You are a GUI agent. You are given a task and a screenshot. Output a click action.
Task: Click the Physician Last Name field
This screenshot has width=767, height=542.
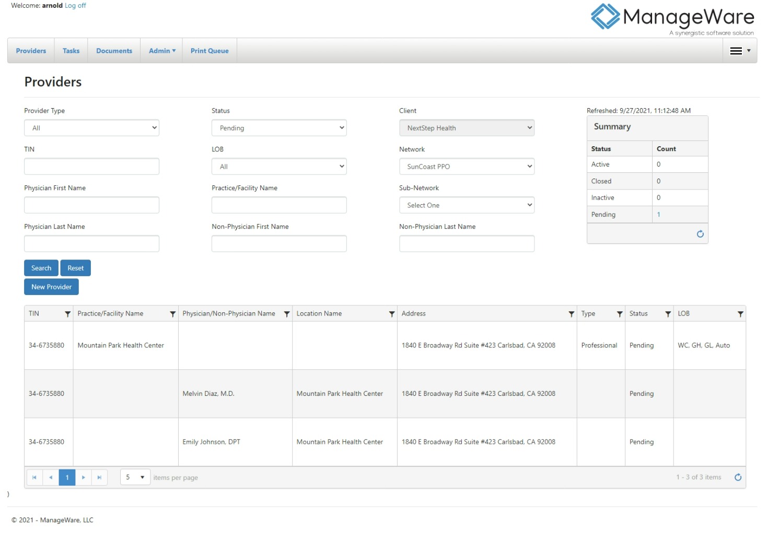(x=91, y=244)
